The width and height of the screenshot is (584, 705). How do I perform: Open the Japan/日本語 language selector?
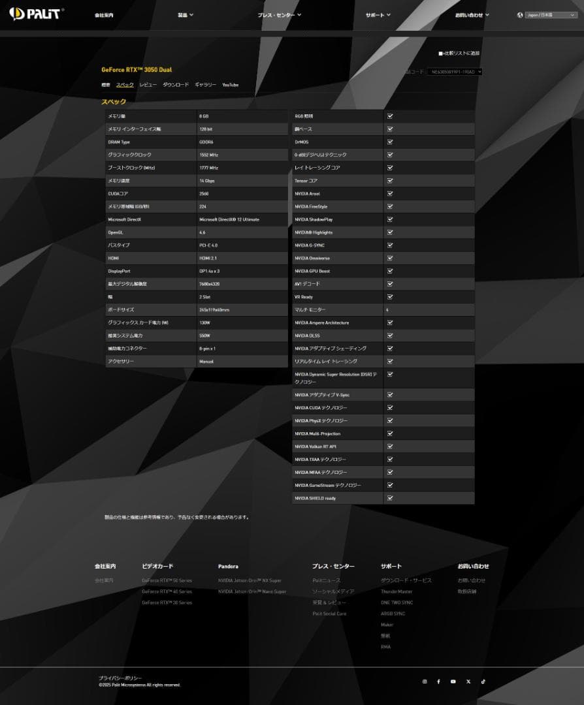[551, 14]
